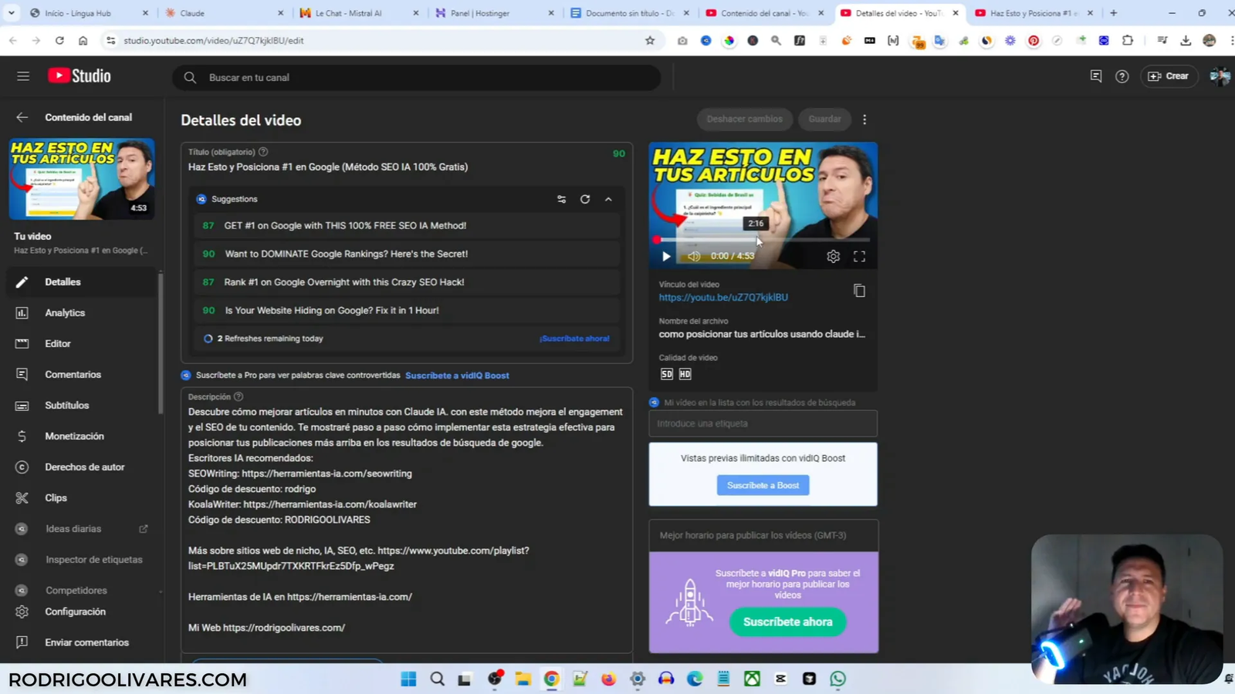Click the help question mark icon
The height and width of the screenshot is (694, 1235).
(1122, 76)
